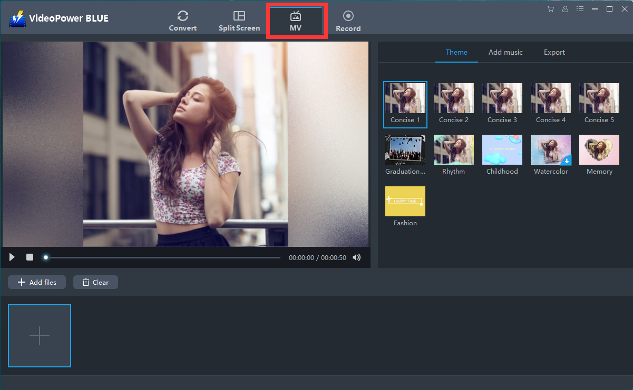Click Add files to import media
The width and height of the screenshot is (633, 390).
tap(36, 282)
